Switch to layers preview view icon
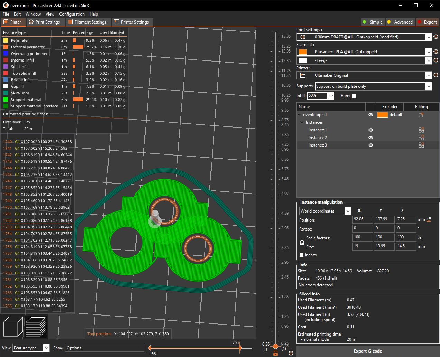Viewport: 440px width, 357px height. [36, 327]
